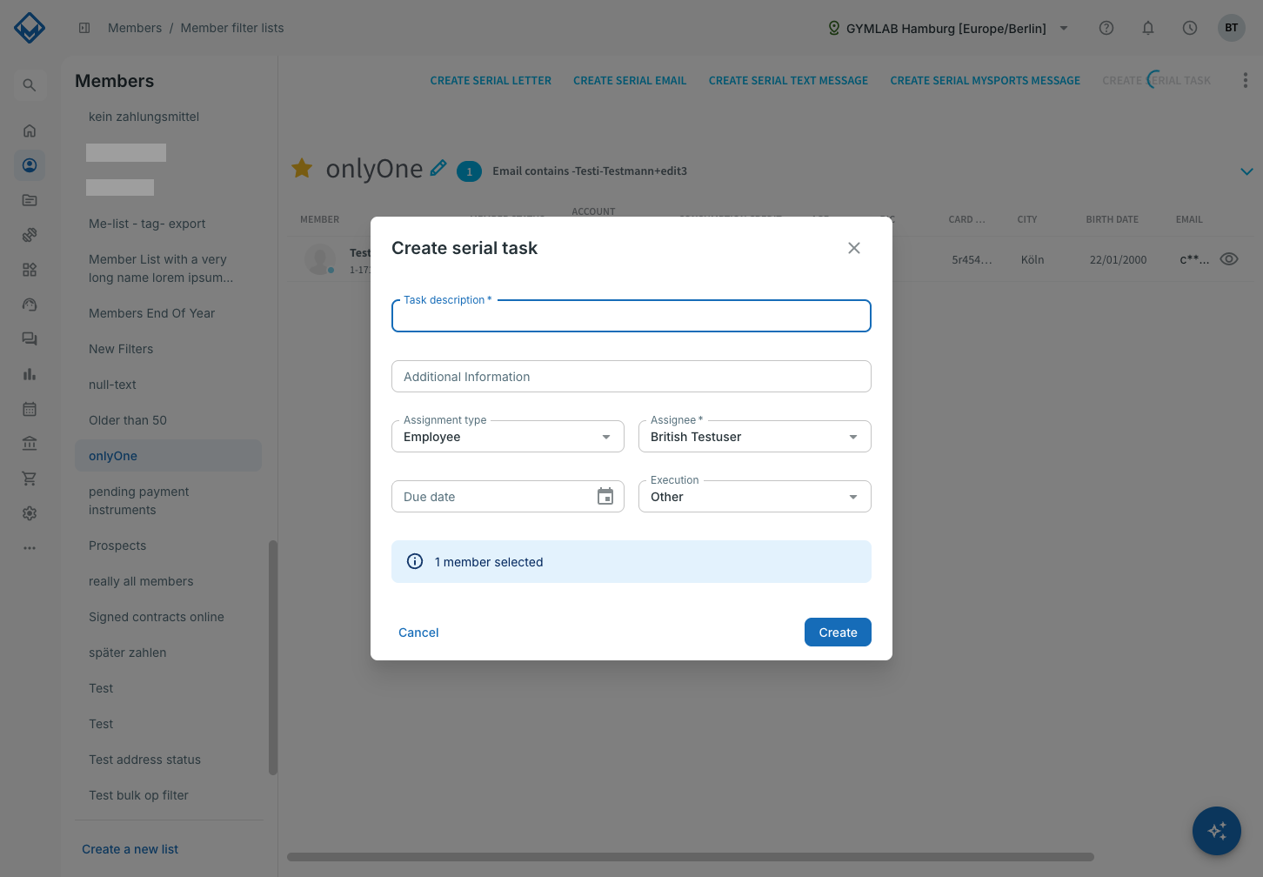Click the Additional Information field
1263x877 pixels.
point(631,377)
